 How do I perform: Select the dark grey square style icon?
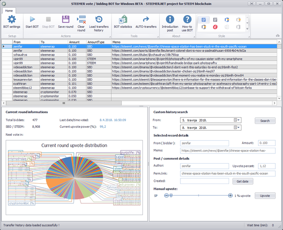(x=215, y=19)
